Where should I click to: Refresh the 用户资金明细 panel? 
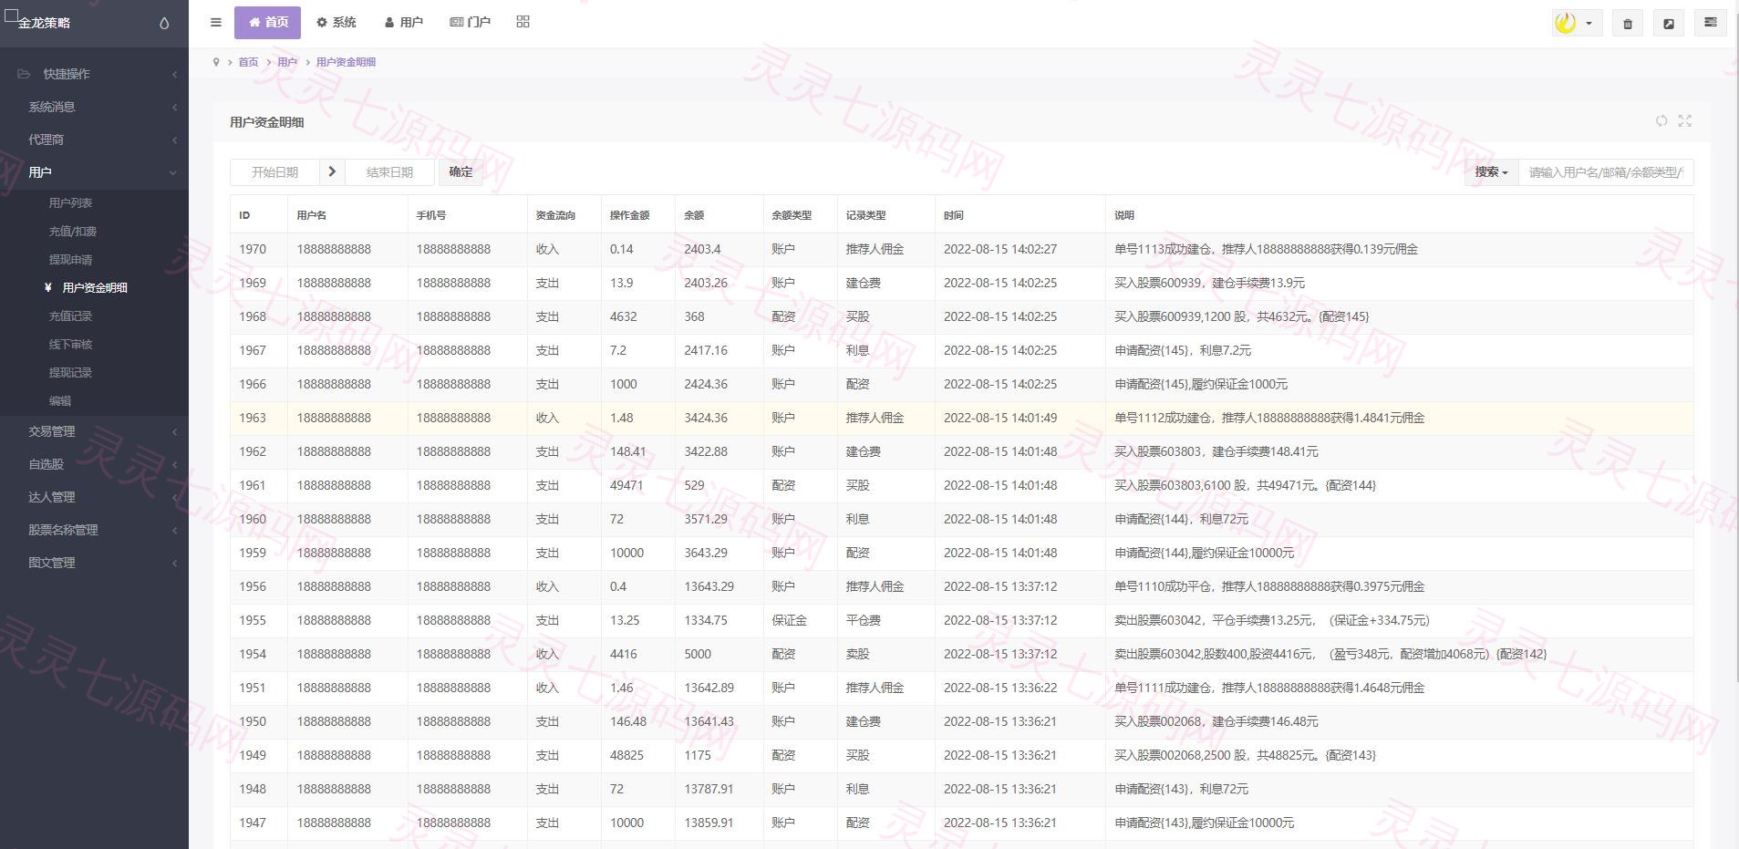tap(1661, 121)
